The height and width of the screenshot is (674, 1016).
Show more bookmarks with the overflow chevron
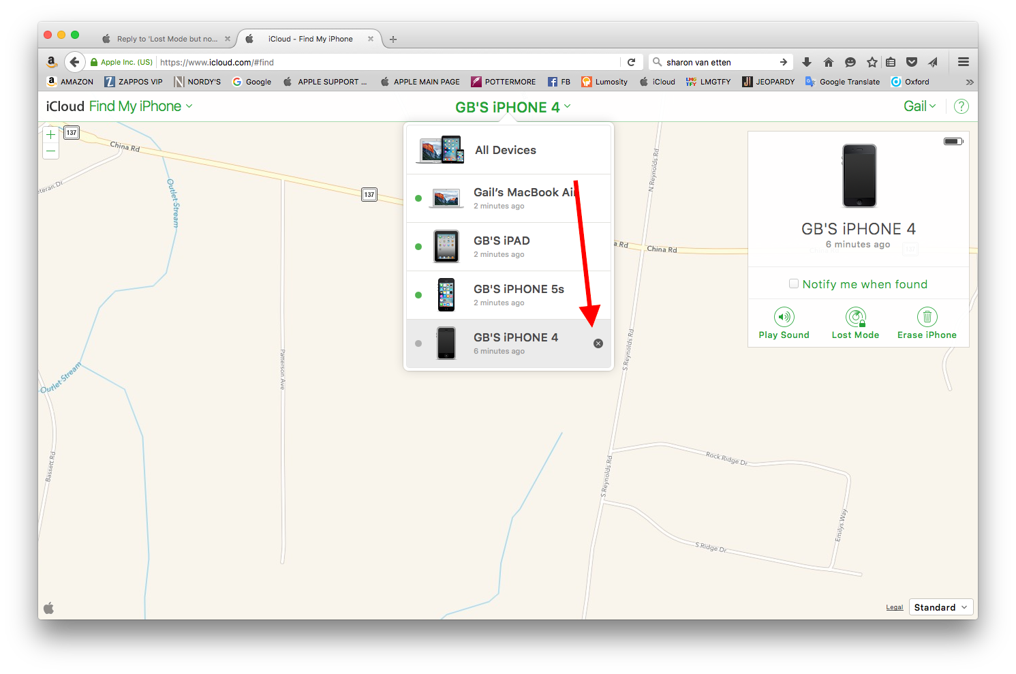pos(970,82)
